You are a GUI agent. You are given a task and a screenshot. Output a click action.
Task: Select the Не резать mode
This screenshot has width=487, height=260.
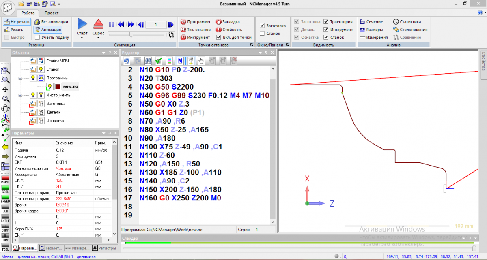16,21
